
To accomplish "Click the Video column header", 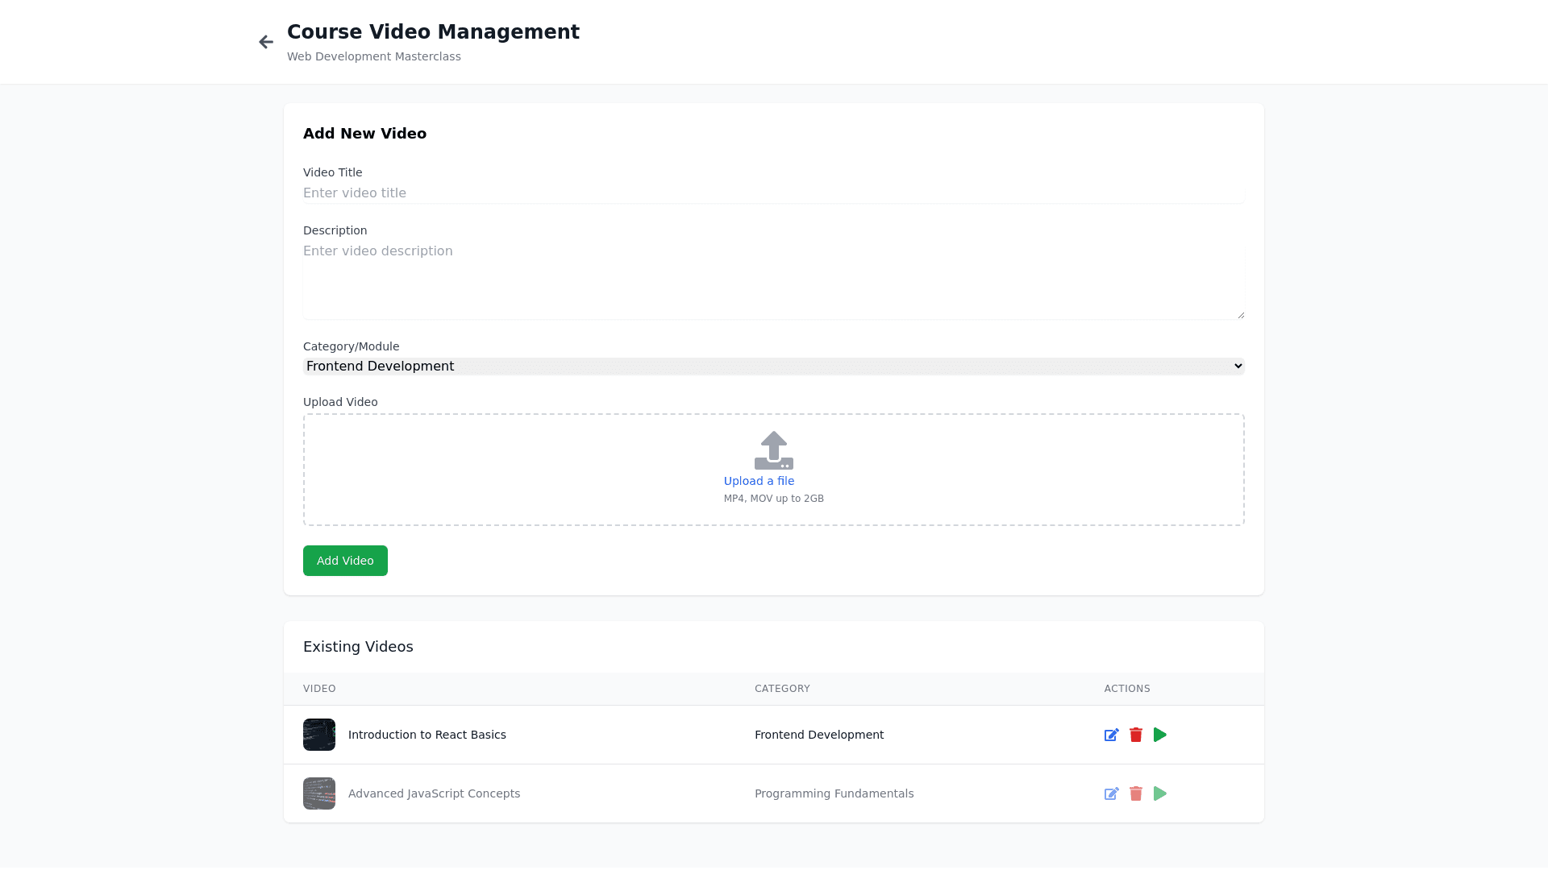I will pyautogui.click(x=319, y=689).
